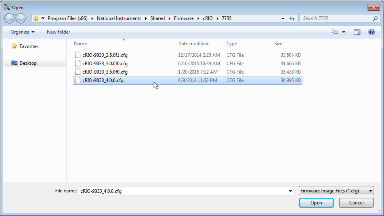Click the size 34,666 KB
Image resolution: width=384 pixels, height=216 pixels.
tap(290, 64)
